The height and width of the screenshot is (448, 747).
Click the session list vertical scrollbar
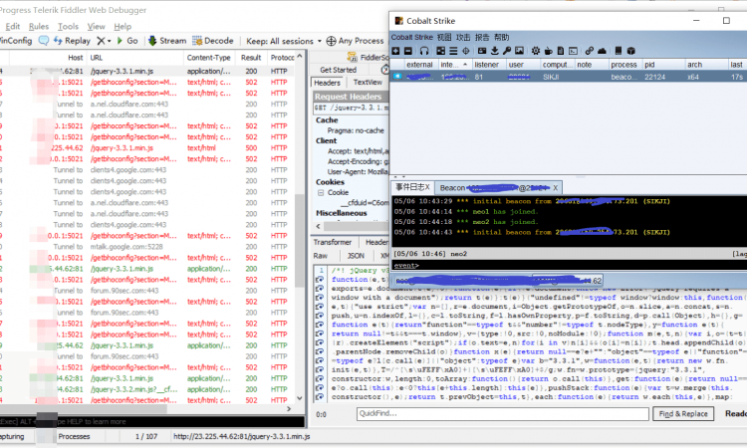tap(299, 240)
